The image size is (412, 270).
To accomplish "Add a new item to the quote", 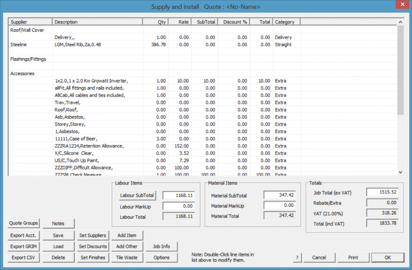I will [x=127, y=235].
